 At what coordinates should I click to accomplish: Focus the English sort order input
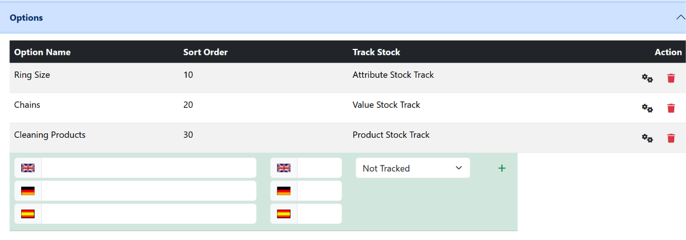tap(319, 168)
